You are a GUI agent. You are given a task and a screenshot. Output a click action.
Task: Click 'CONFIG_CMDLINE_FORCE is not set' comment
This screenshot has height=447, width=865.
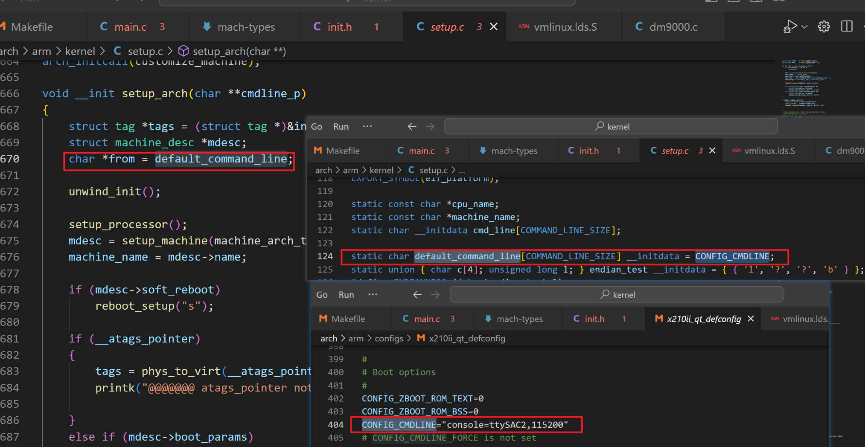tap(454, 438)
